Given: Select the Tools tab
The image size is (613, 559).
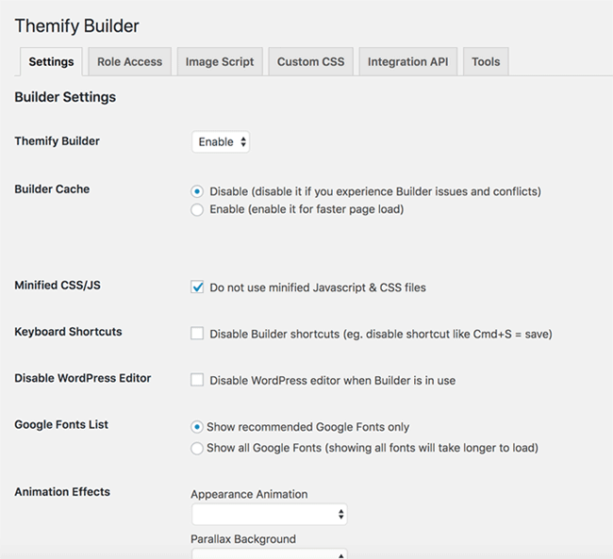Looking at the screenshot, I should point(486,62).
